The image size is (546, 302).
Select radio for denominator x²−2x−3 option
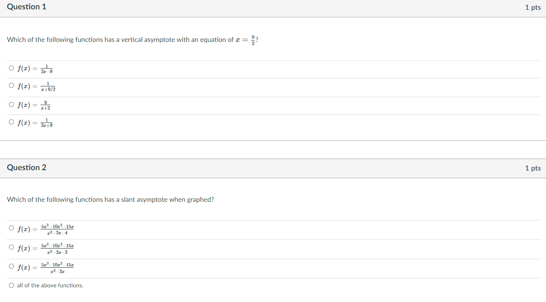pyautogui.click(x=11, y=247)
